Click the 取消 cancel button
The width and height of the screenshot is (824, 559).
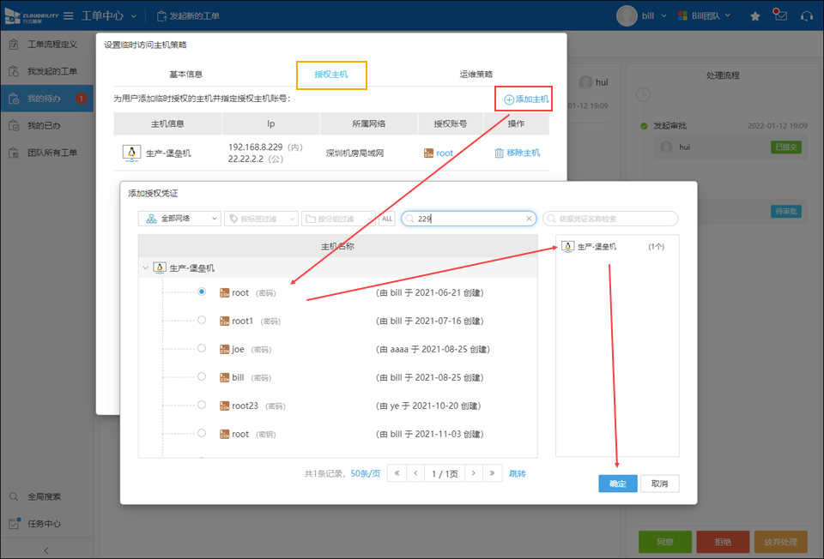(659, 484)
